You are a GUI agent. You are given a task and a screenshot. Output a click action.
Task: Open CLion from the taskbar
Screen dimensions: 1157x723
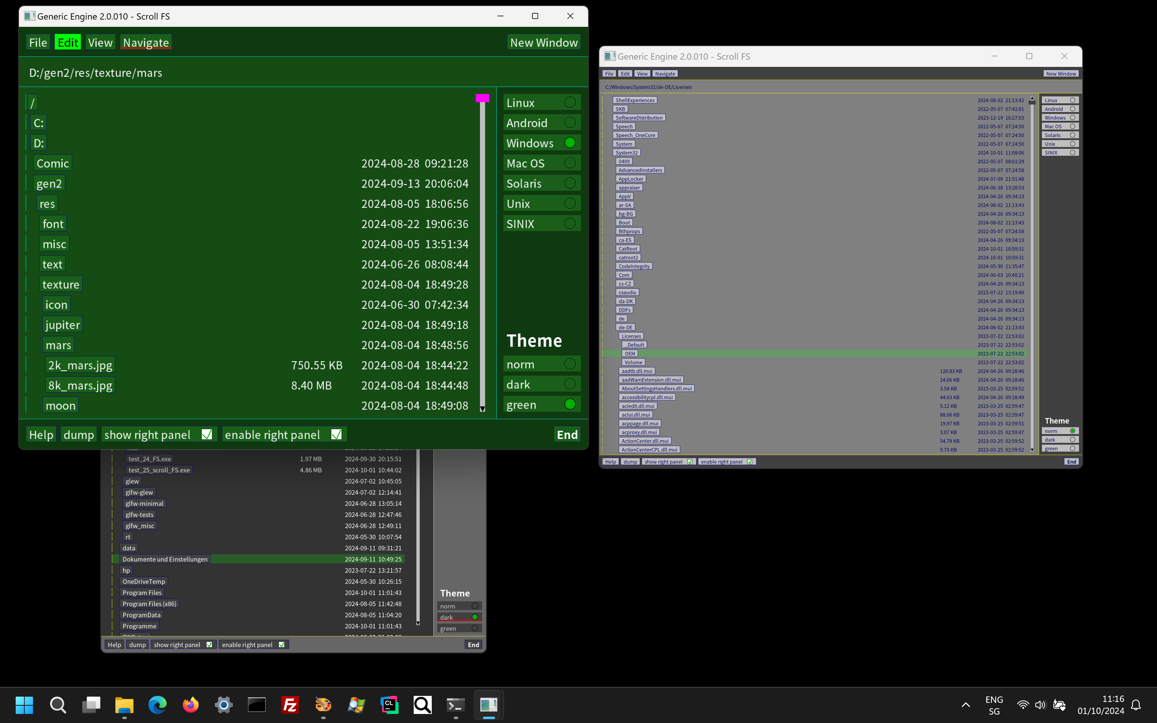click(x=389, y=704)
